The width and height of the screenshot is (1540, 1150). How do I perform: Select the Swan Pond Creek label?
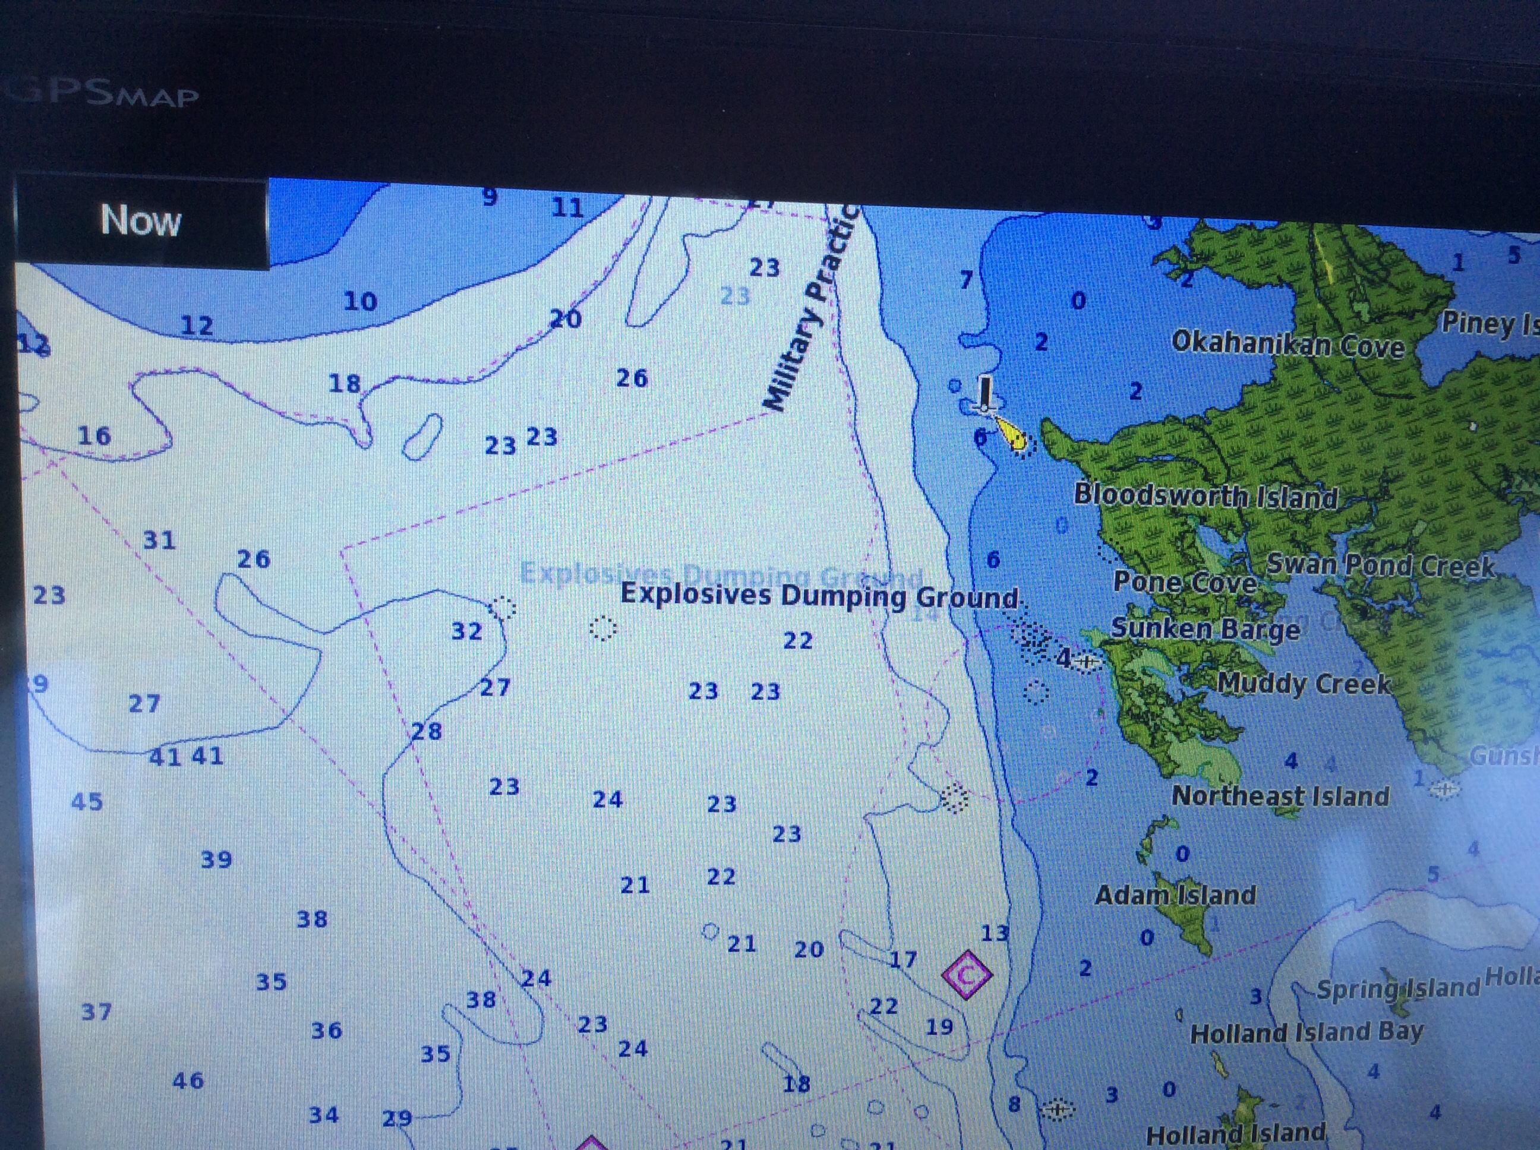1379,565
